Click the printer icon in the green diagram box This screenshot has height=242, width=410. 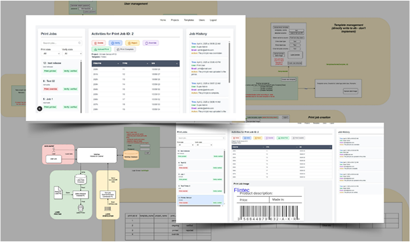point(81,208)
